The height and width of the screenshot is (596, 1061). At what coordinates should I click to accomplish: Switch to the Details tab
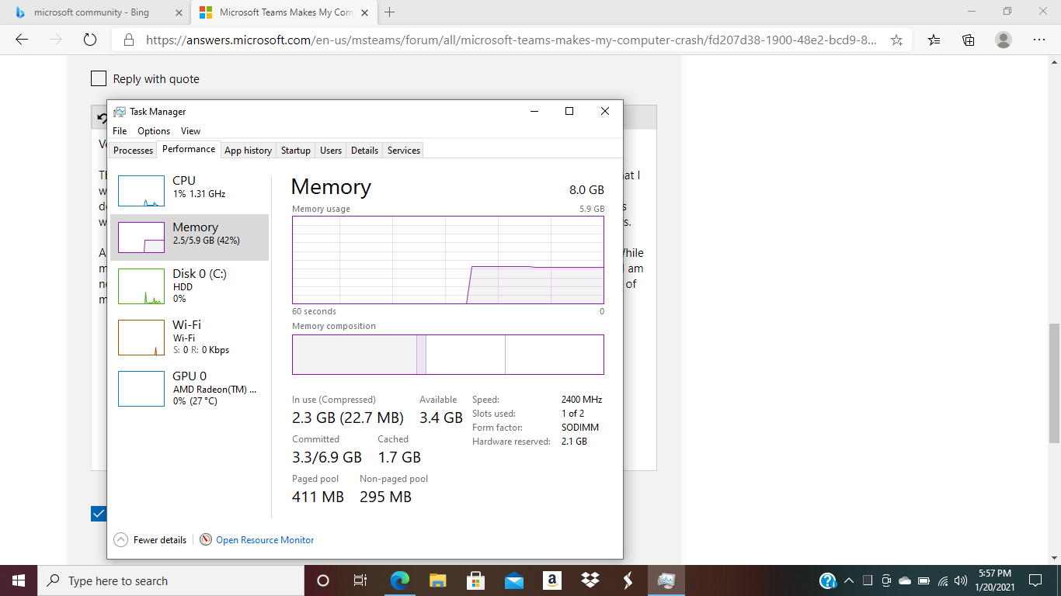pyautogui.click(x=364, y=151)
